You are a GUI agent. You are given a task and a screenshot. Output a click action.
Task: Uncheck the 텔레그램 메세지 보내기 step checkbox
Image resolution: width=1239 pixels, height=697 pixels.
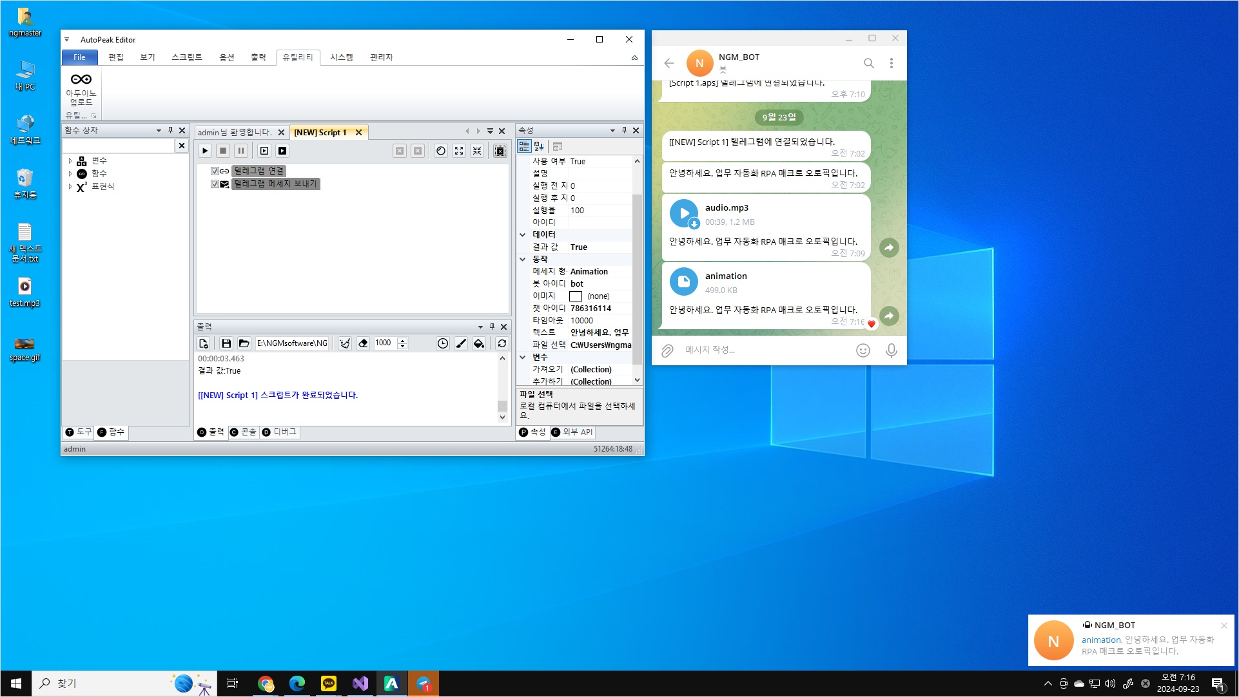click(215, 184)
